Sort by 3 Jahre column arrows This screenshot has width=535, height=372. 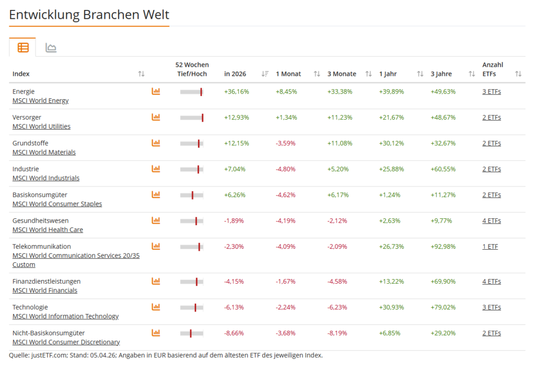(472, 74)
